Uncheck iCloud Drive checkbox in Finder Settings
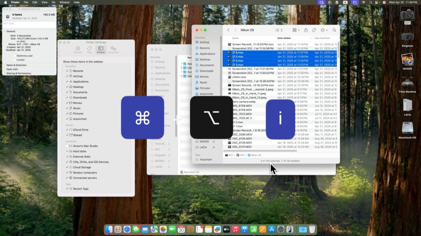421x236 pixels. click(67, 130)
